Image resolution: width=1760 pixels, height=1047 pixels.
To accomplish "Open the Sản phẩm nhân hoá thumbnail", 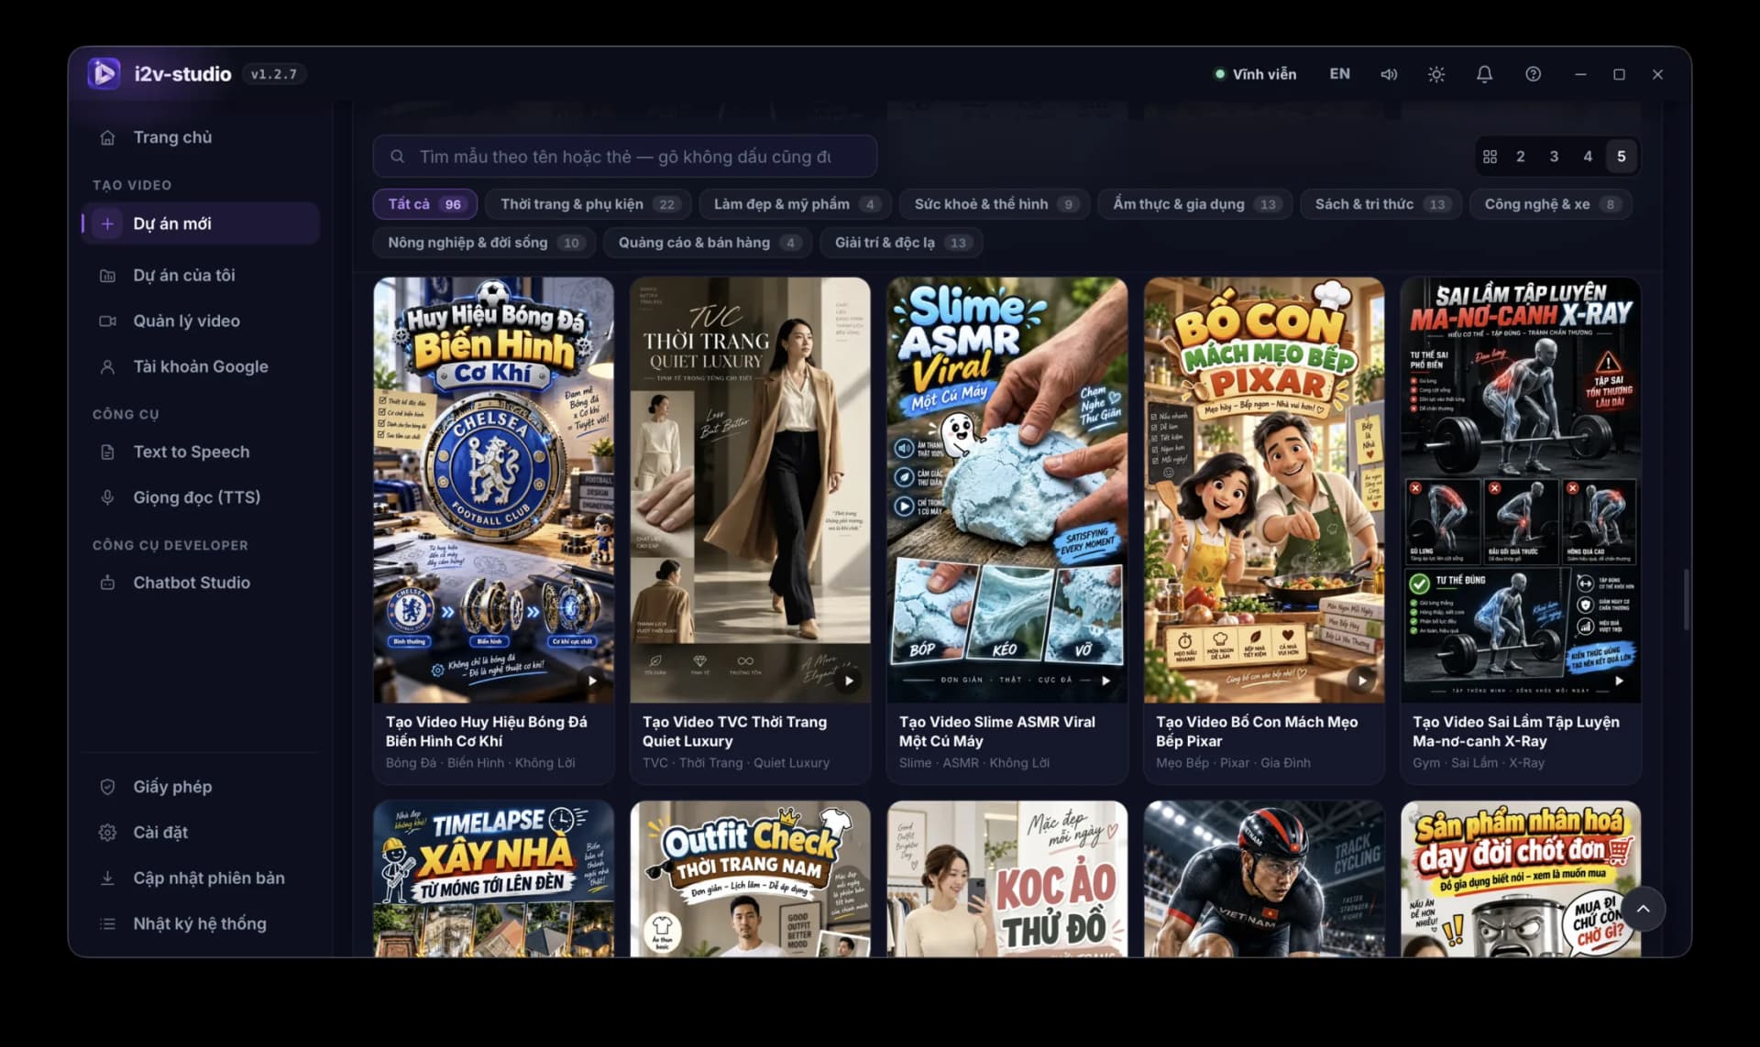I will [1520, 879].
